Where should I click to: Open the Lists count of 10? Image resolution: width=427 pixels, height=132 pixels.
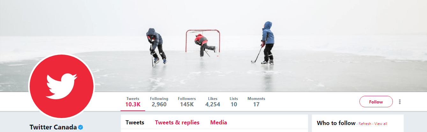point(234,102)
